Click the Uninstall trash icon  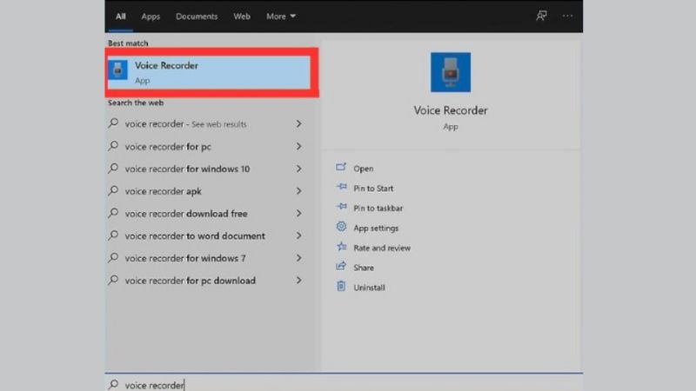[341, 287]
